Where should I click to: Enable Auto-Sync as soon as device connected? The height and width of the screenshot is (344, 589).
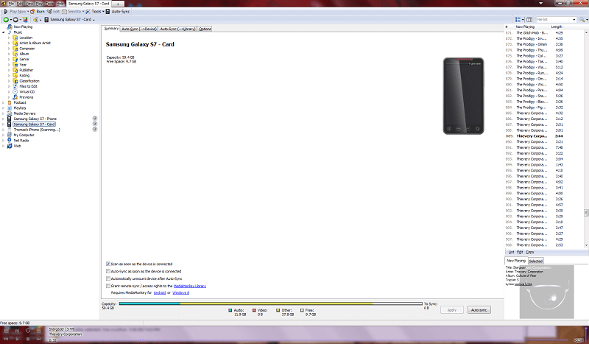(x=108, y=271)
